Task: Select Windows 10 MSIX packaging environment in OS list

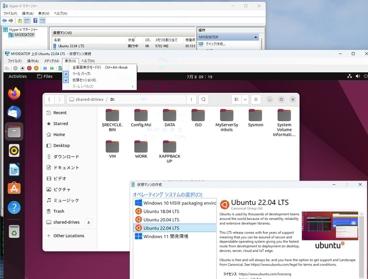Action: pos(175,203)
